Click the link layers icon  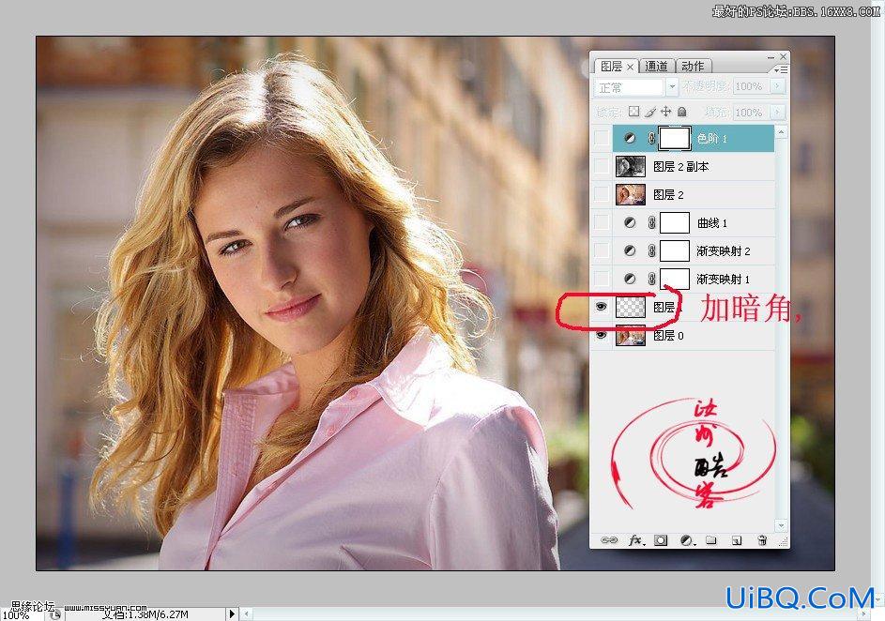point(608,539)
